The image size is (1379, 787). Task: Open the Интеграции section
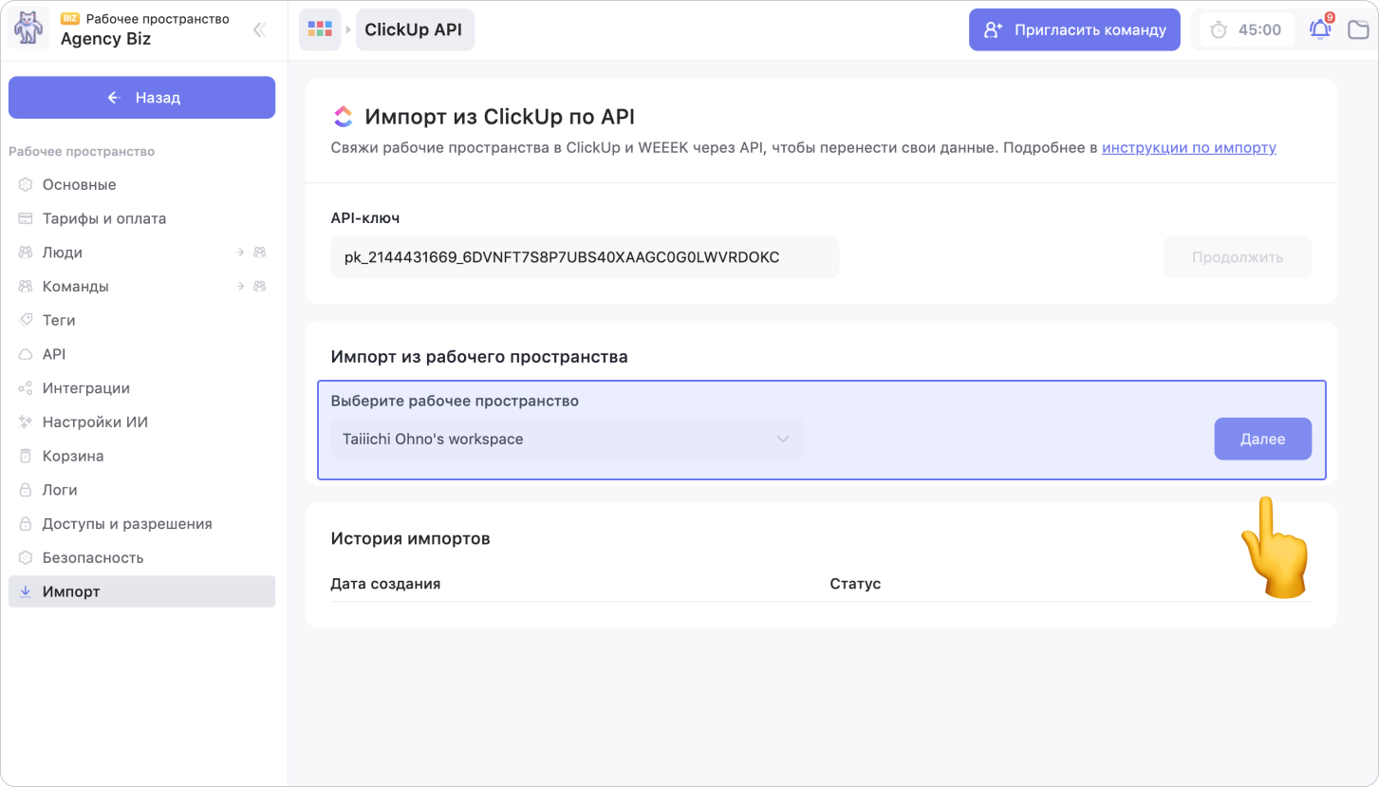pyautogui.click(x=85, y=388)
